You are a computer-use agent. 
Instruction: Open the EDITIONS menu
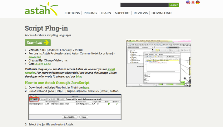(x=72, y=13)
